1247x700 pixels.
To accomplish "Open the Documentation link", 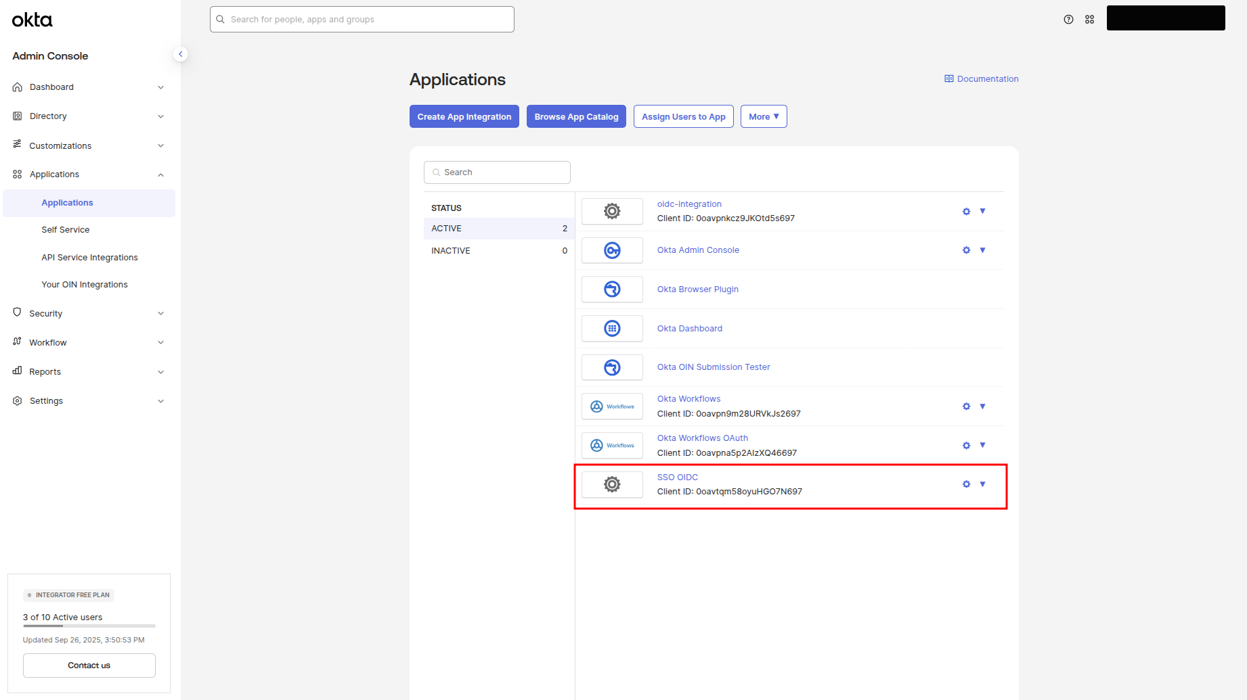I will click(x=982, y=79).
